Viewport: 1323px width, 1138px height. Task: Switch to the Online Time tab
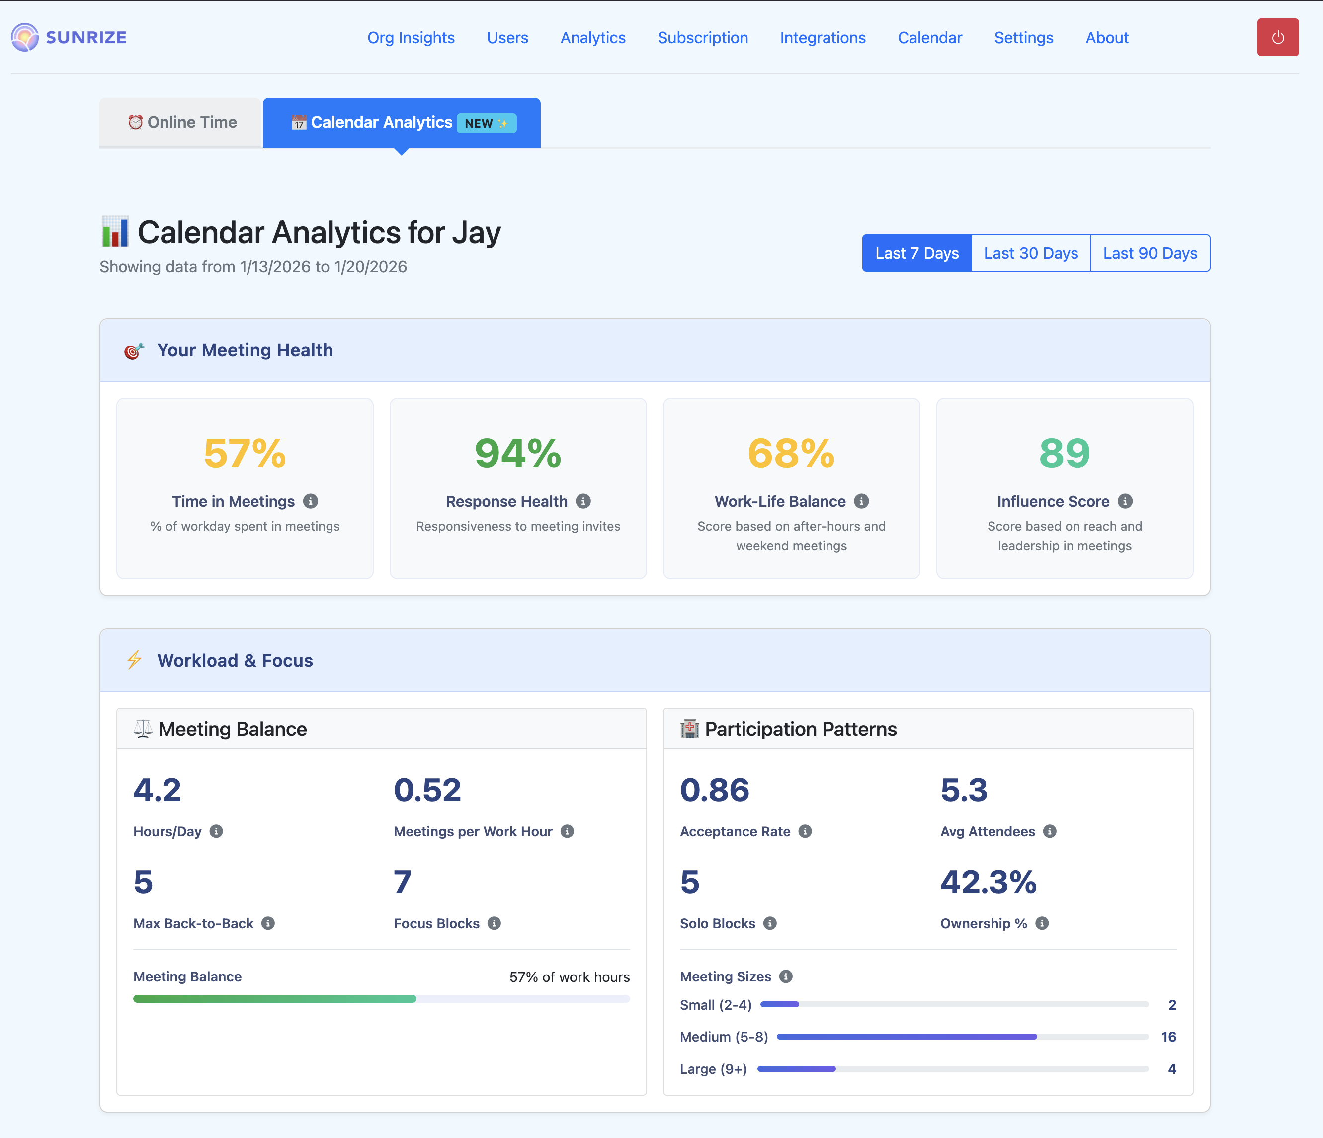(181, 122)
